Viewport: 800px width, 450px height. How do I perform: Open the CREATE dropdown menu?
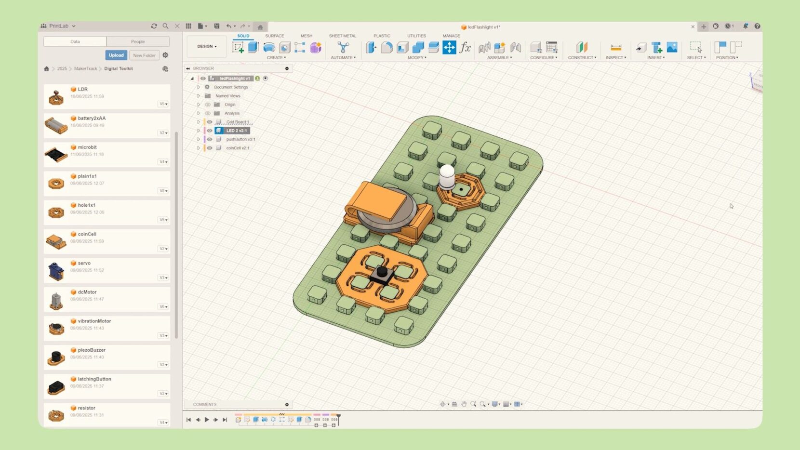(277, 57)
